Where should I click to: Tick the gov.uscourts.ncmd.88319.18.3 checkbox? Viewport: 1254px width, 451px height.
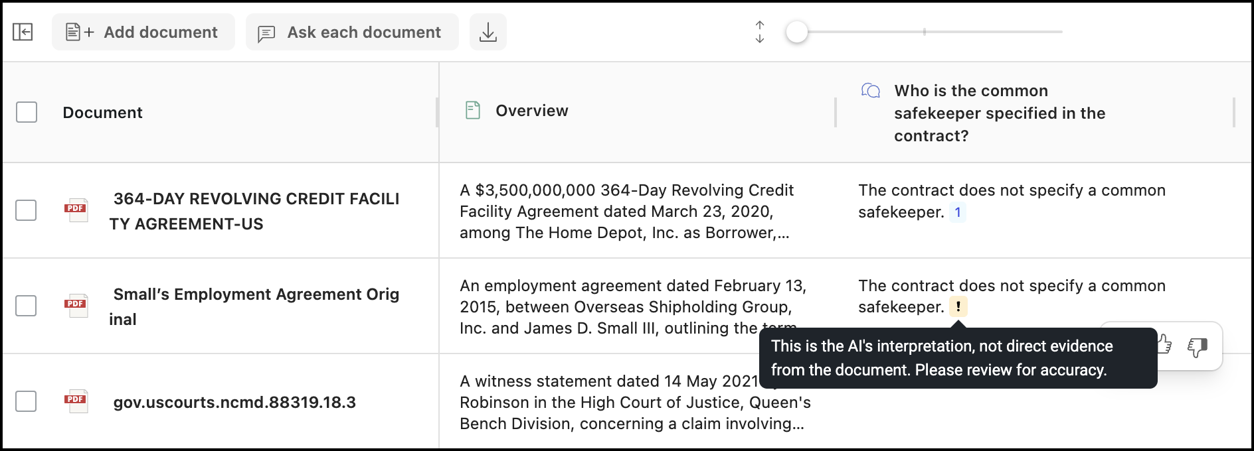click(27, 401)
